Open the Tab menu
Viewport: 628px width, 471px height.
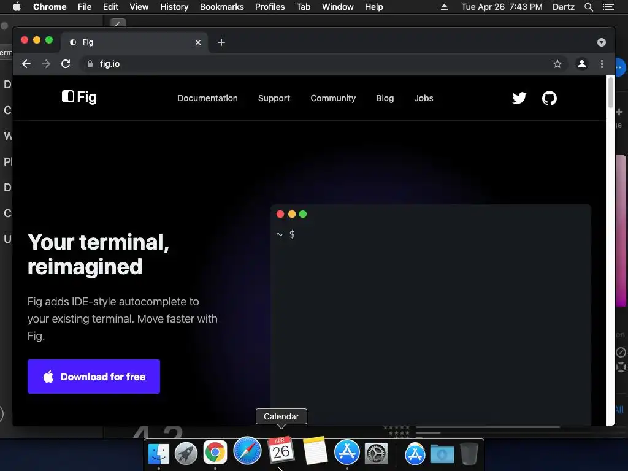pos(303,7)
